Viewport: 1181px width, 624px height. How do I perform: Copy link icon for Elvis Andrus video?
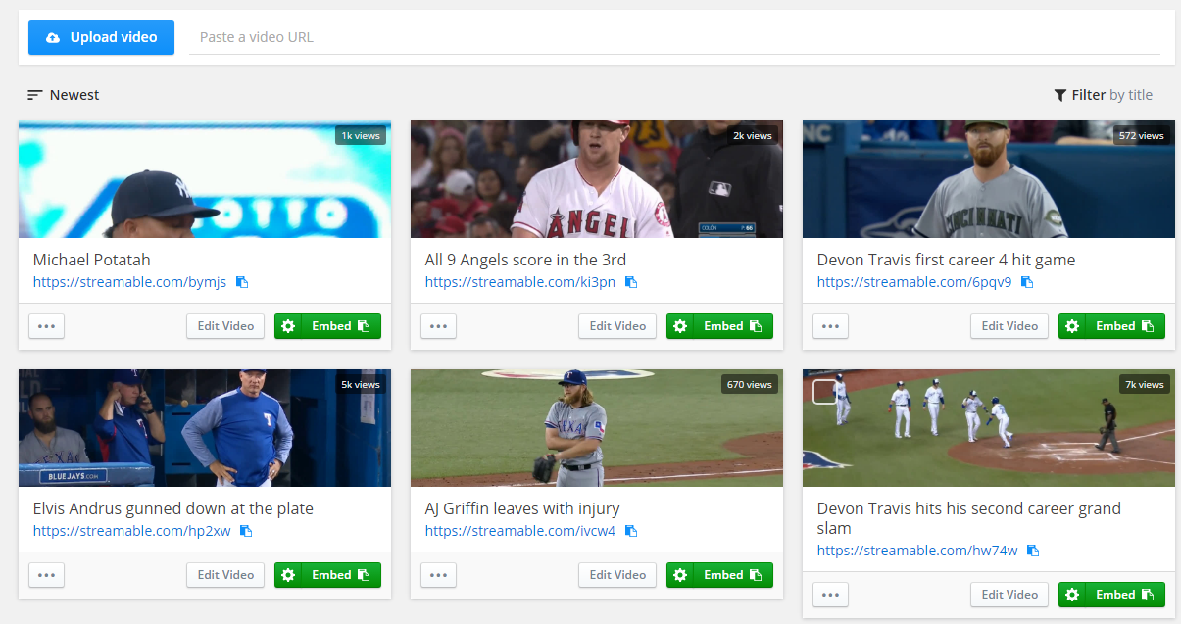coord(246,531)
